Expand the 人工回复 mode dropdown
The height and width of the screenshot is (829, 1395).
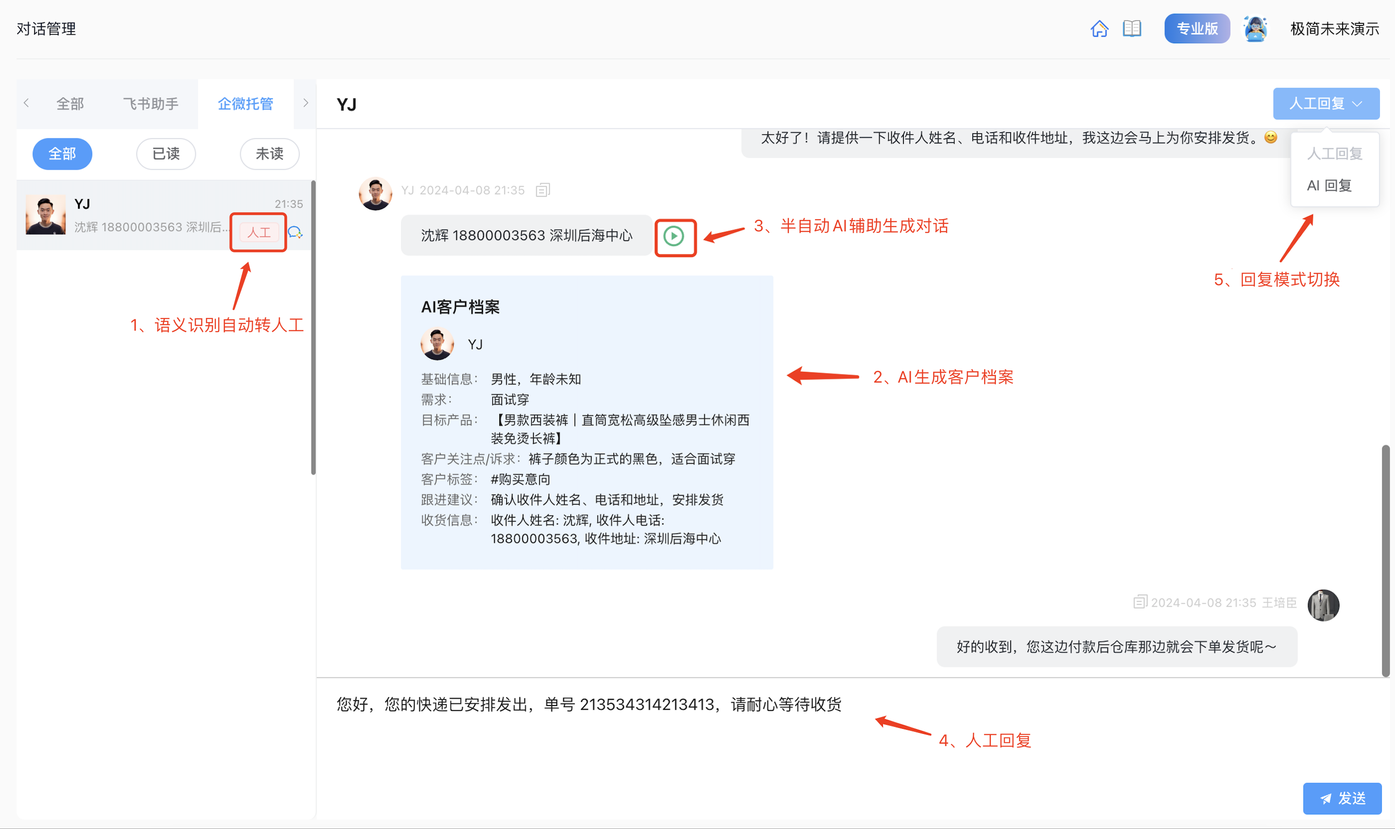(x=1325, y=103)
